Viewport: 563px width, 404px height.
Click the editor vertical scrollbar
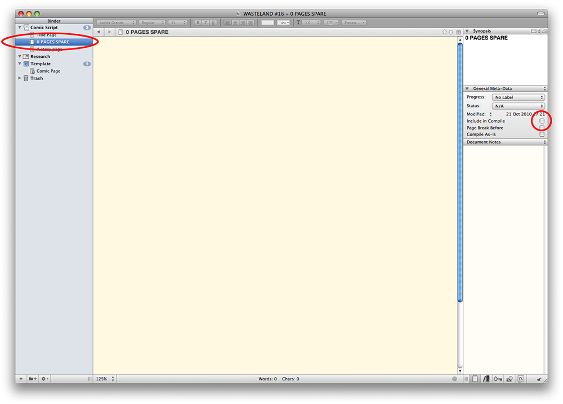click(x=460, y=169)
